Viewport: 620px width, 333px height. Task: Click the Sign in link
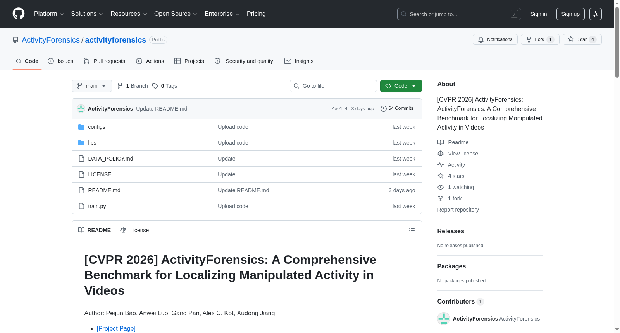click(x=539, y=14)
